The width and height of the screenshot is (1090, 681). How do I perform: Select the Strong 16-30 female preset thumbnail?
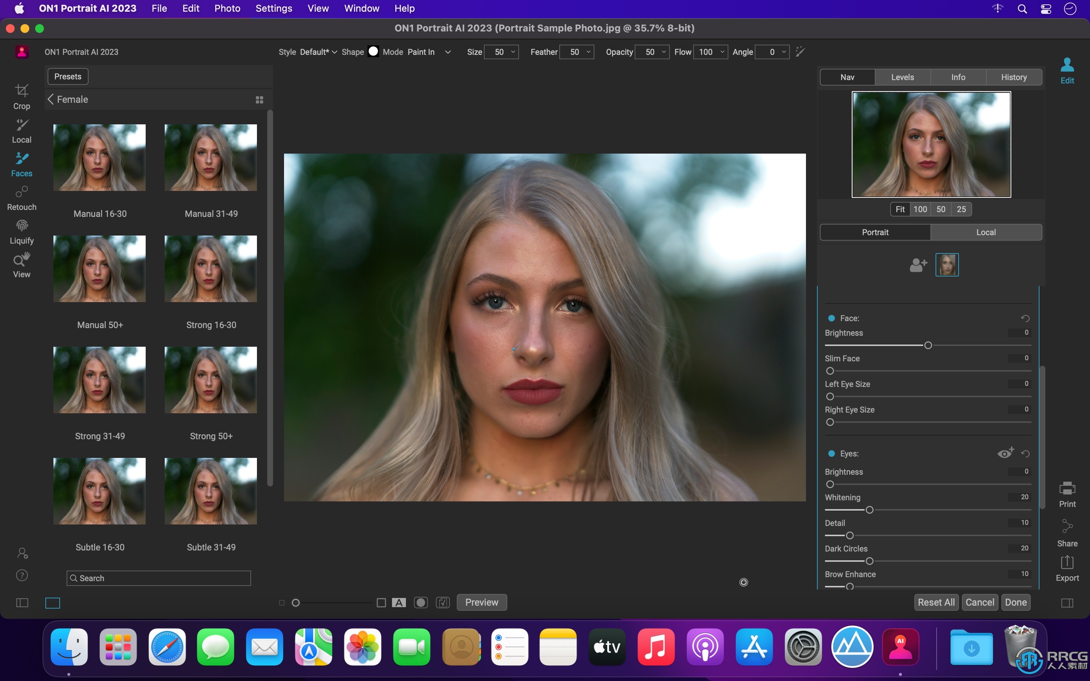click(x=210, y=268)
